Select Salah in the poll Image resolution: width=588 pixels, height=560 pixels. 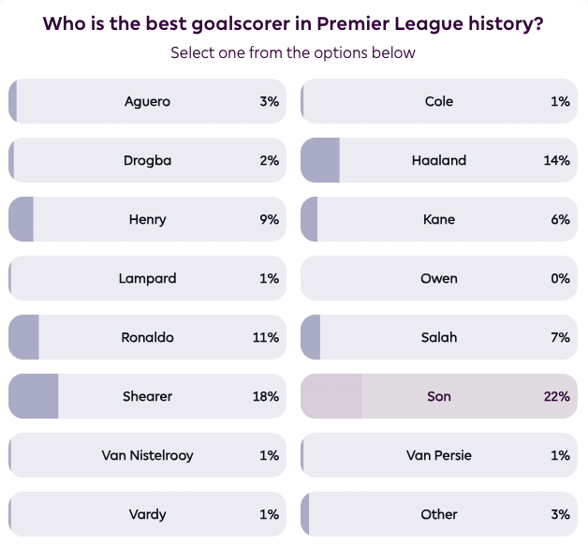click(x=438, y=337)
